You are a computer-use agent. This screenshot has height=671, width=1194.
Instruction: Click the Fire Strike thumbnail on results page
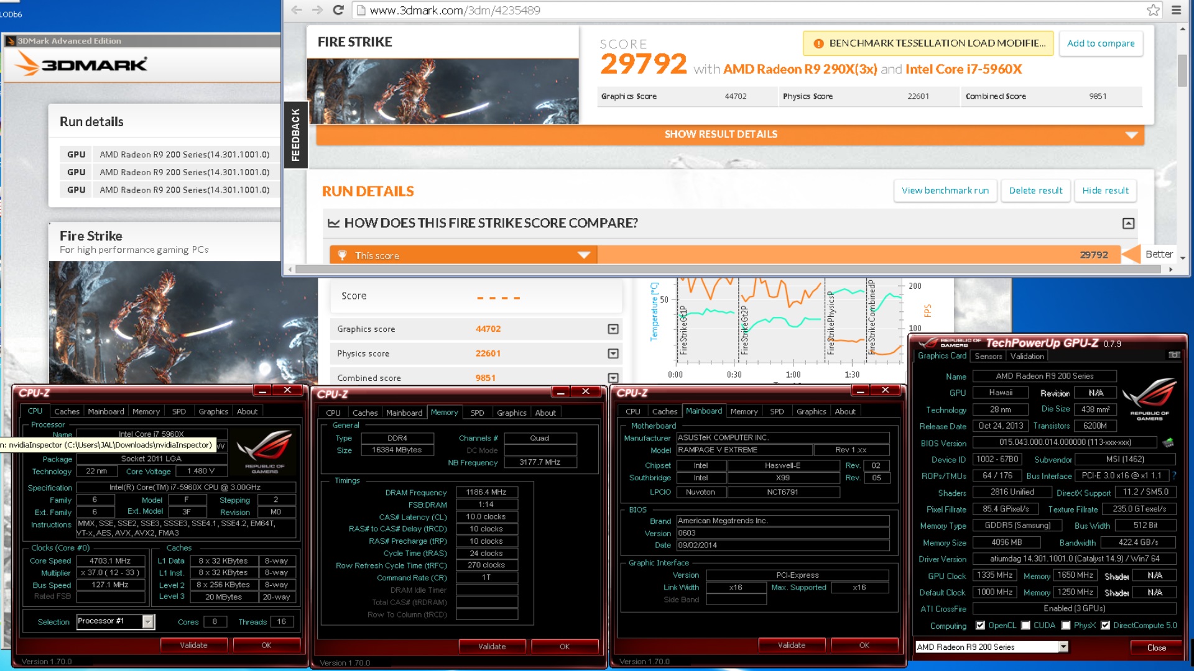click(443, 91)
